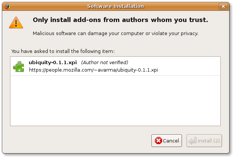Click the "Software Installation" title bar text
Screen dimensions: 233x157
[x=115, y=6]
